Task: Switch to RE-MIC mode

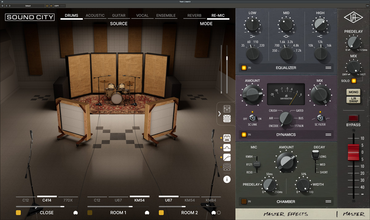Action: (218, 16)
